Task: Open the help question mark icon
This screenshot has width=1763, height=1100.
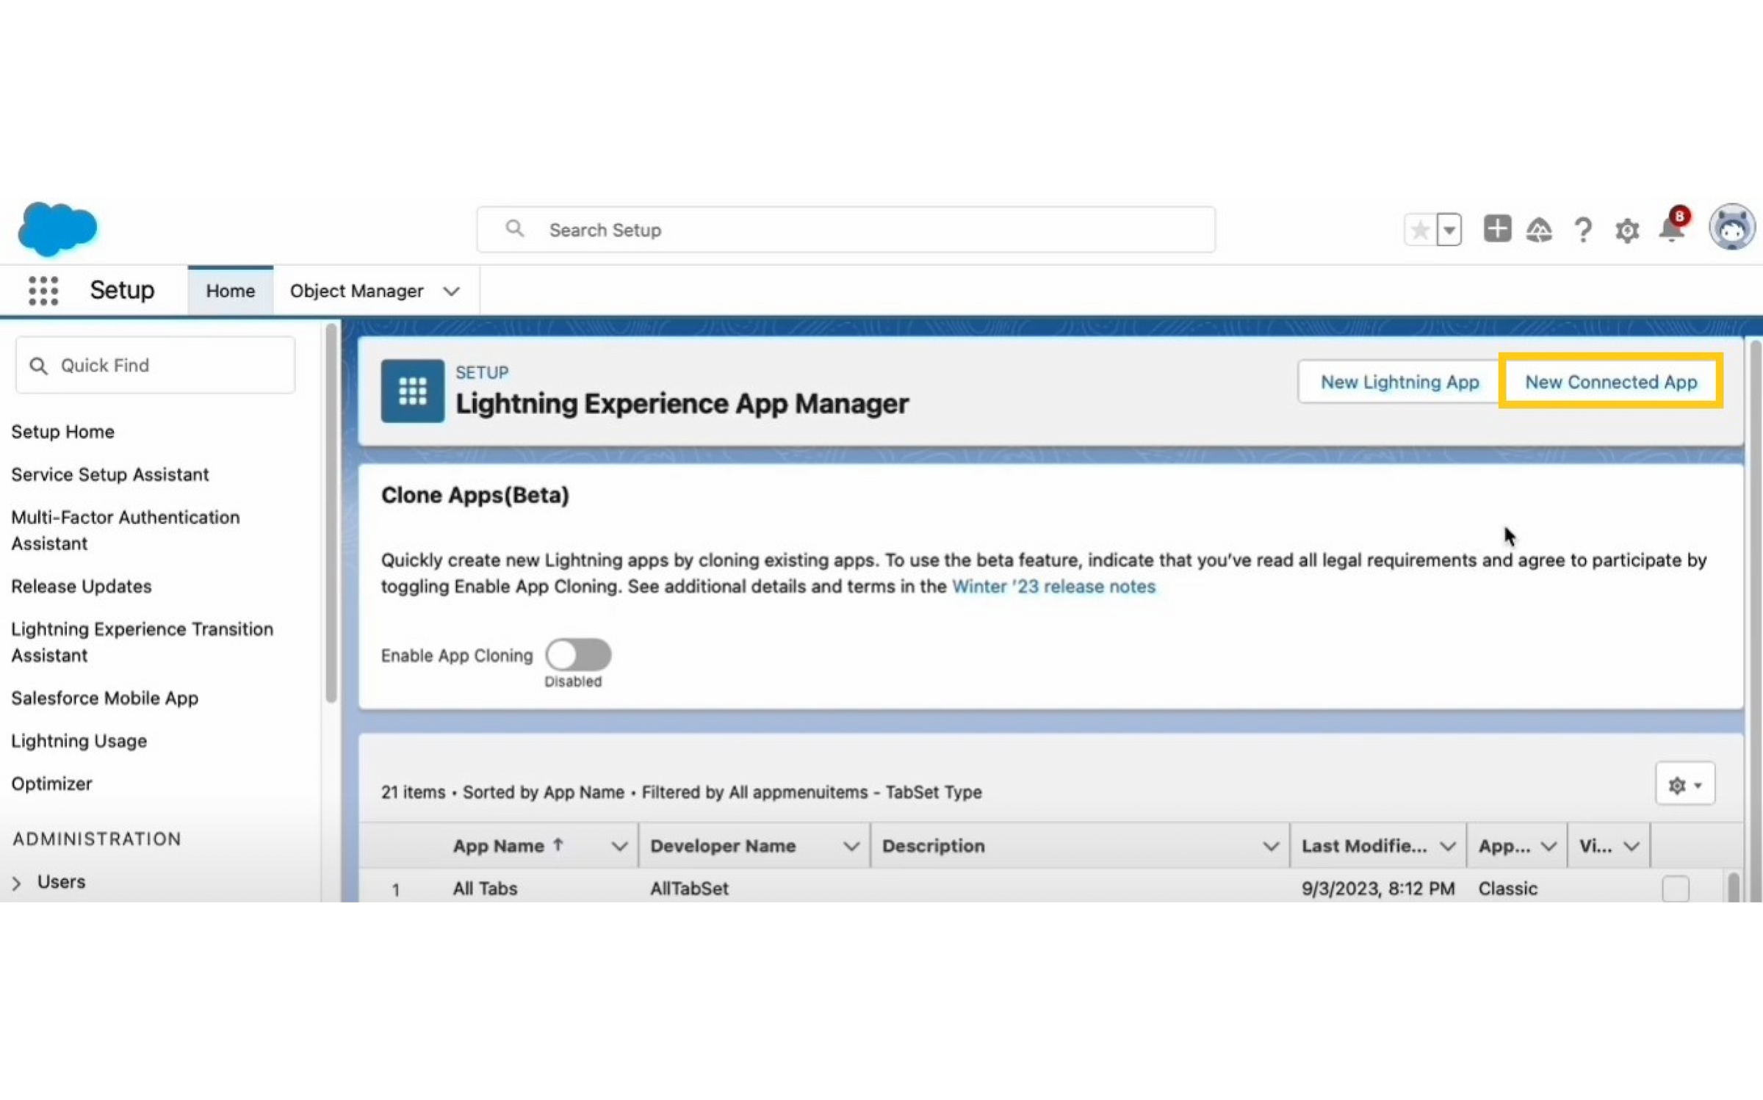Action: click(1583, 231)
